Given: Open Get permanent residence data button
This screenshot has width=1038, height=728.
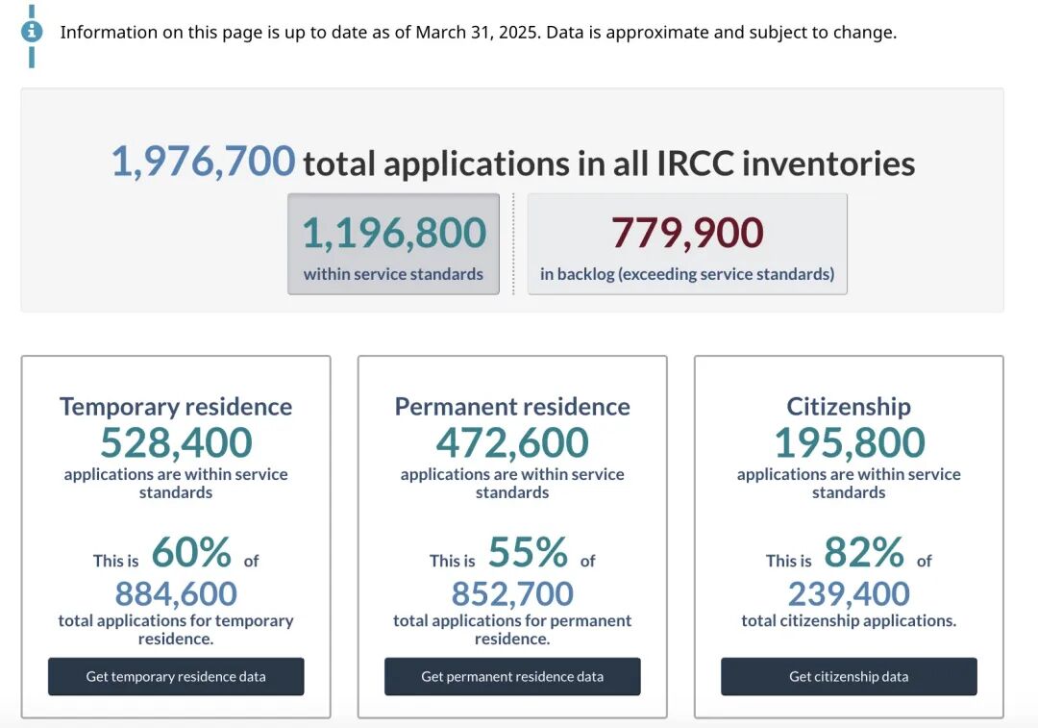Looking at the screenshot, I should [x=512, y=676].
